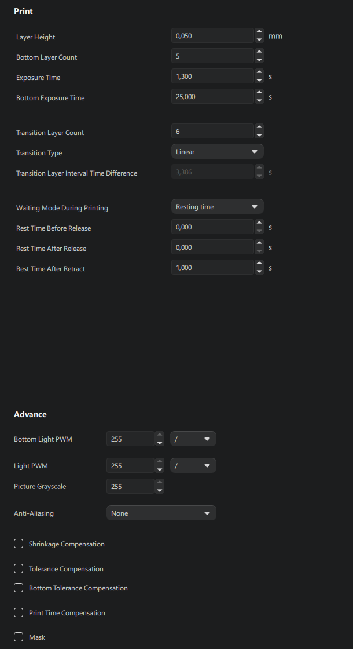Increase Rest Time After Retract value
The image size is (353, 649).
tap(259, 264)
